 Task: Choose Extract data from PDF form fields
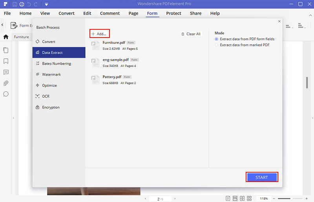[x=217, y=39]
